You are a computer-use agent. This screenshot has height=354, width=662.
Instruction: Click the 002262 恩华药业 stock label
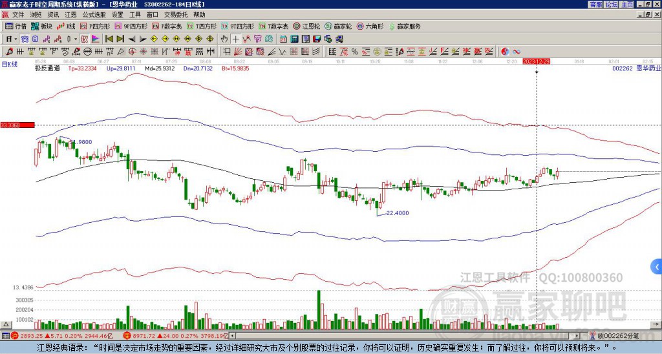point(636,68)
